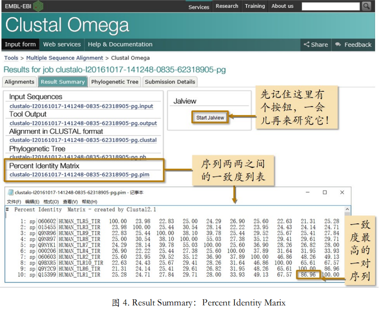Click the HUMAN_TLR6_TIR sequence name
This screenshot has height=312, width=379.
(x=79, y=269)
